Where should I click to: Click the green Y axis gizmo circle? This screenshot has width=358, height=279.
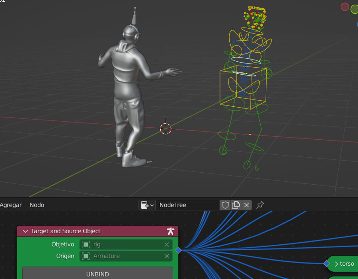(x=355, y=9)
